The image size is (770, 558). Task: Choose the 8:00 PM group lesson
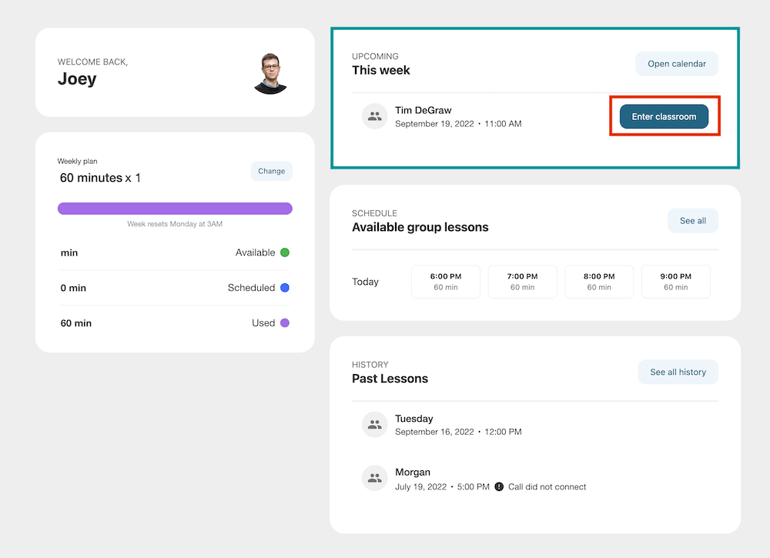599,282
